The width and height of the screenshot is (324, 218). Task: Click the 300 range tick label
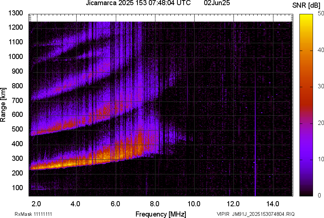point(17,159)
